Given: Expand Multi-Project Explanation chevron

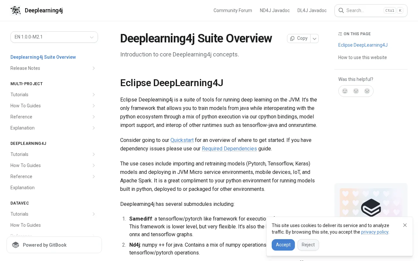Looking at the screenshot, I should (x=93, y=128).
